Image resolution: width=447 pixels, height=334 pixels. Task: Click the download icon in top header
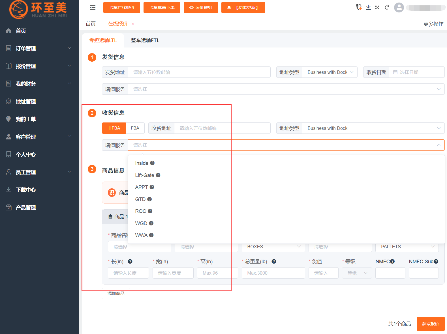pos(368,7)
